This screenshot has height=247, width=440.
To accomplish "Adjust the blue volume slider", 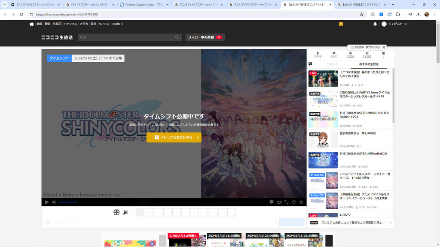I will (68, 202).
